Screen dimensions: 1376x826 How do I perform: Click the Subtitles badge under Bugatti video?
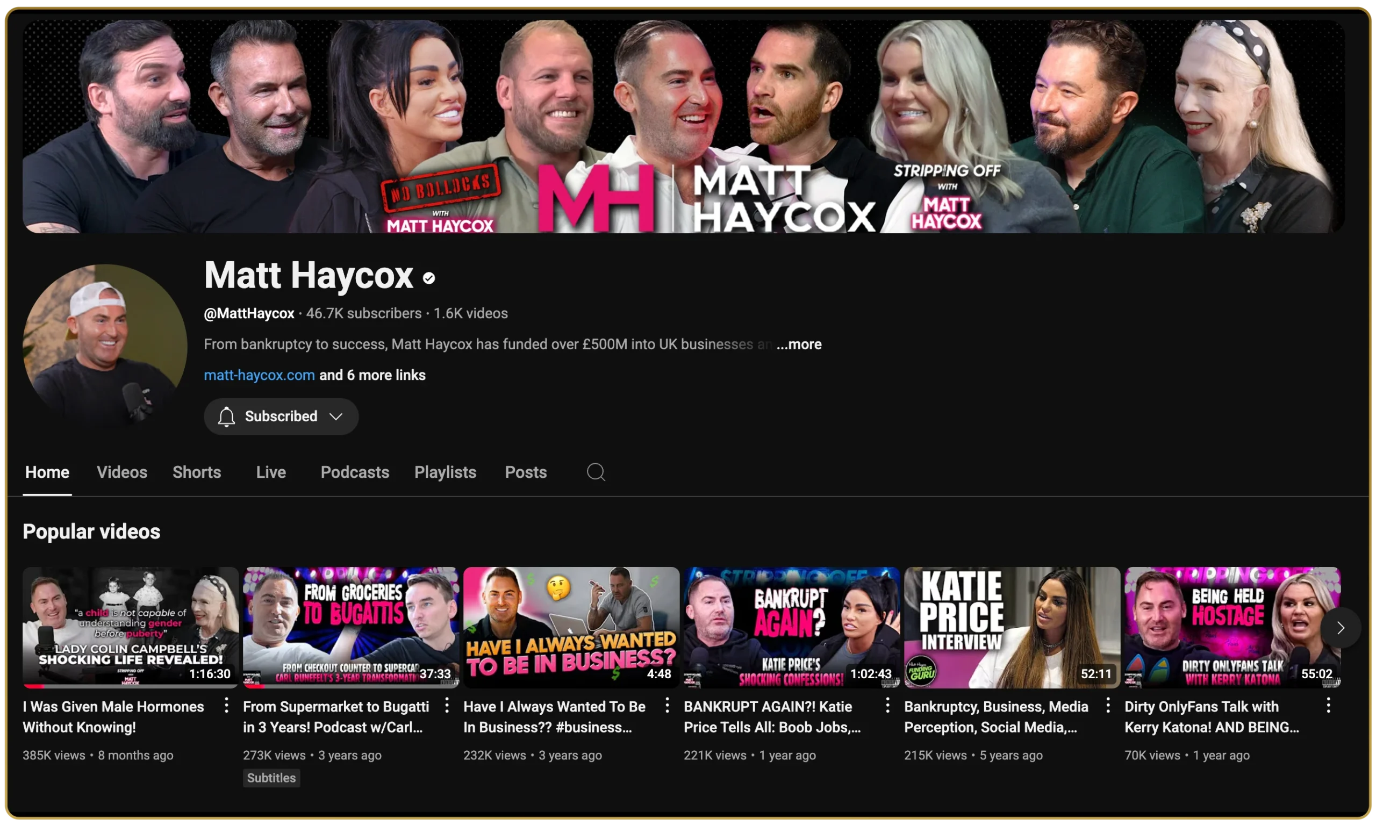(271, 778)
